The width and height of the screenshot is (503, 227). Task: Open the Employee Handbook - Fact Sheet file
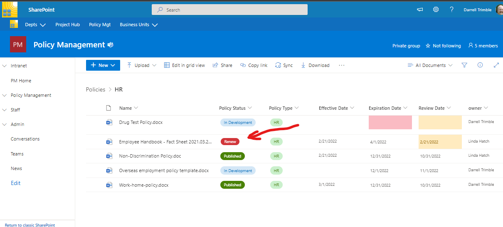pyautogui.click(x=165, y=141)
